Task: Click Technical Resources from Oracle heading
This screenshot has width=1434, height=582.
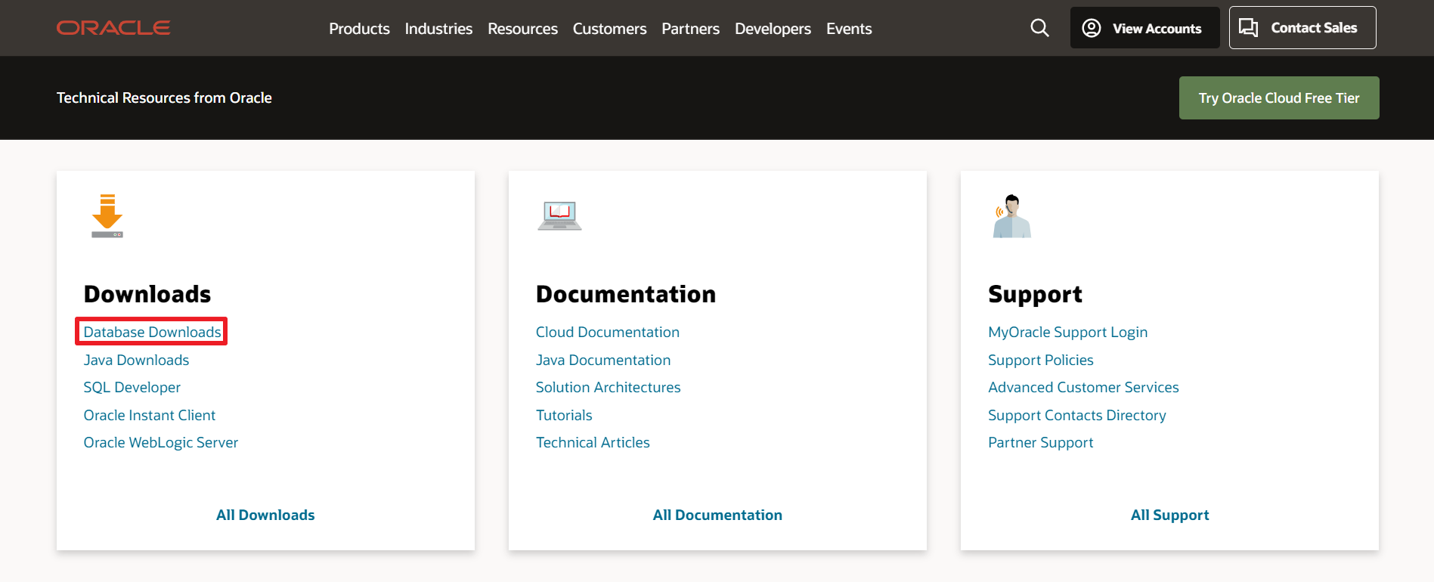Action: pos(164,98)
